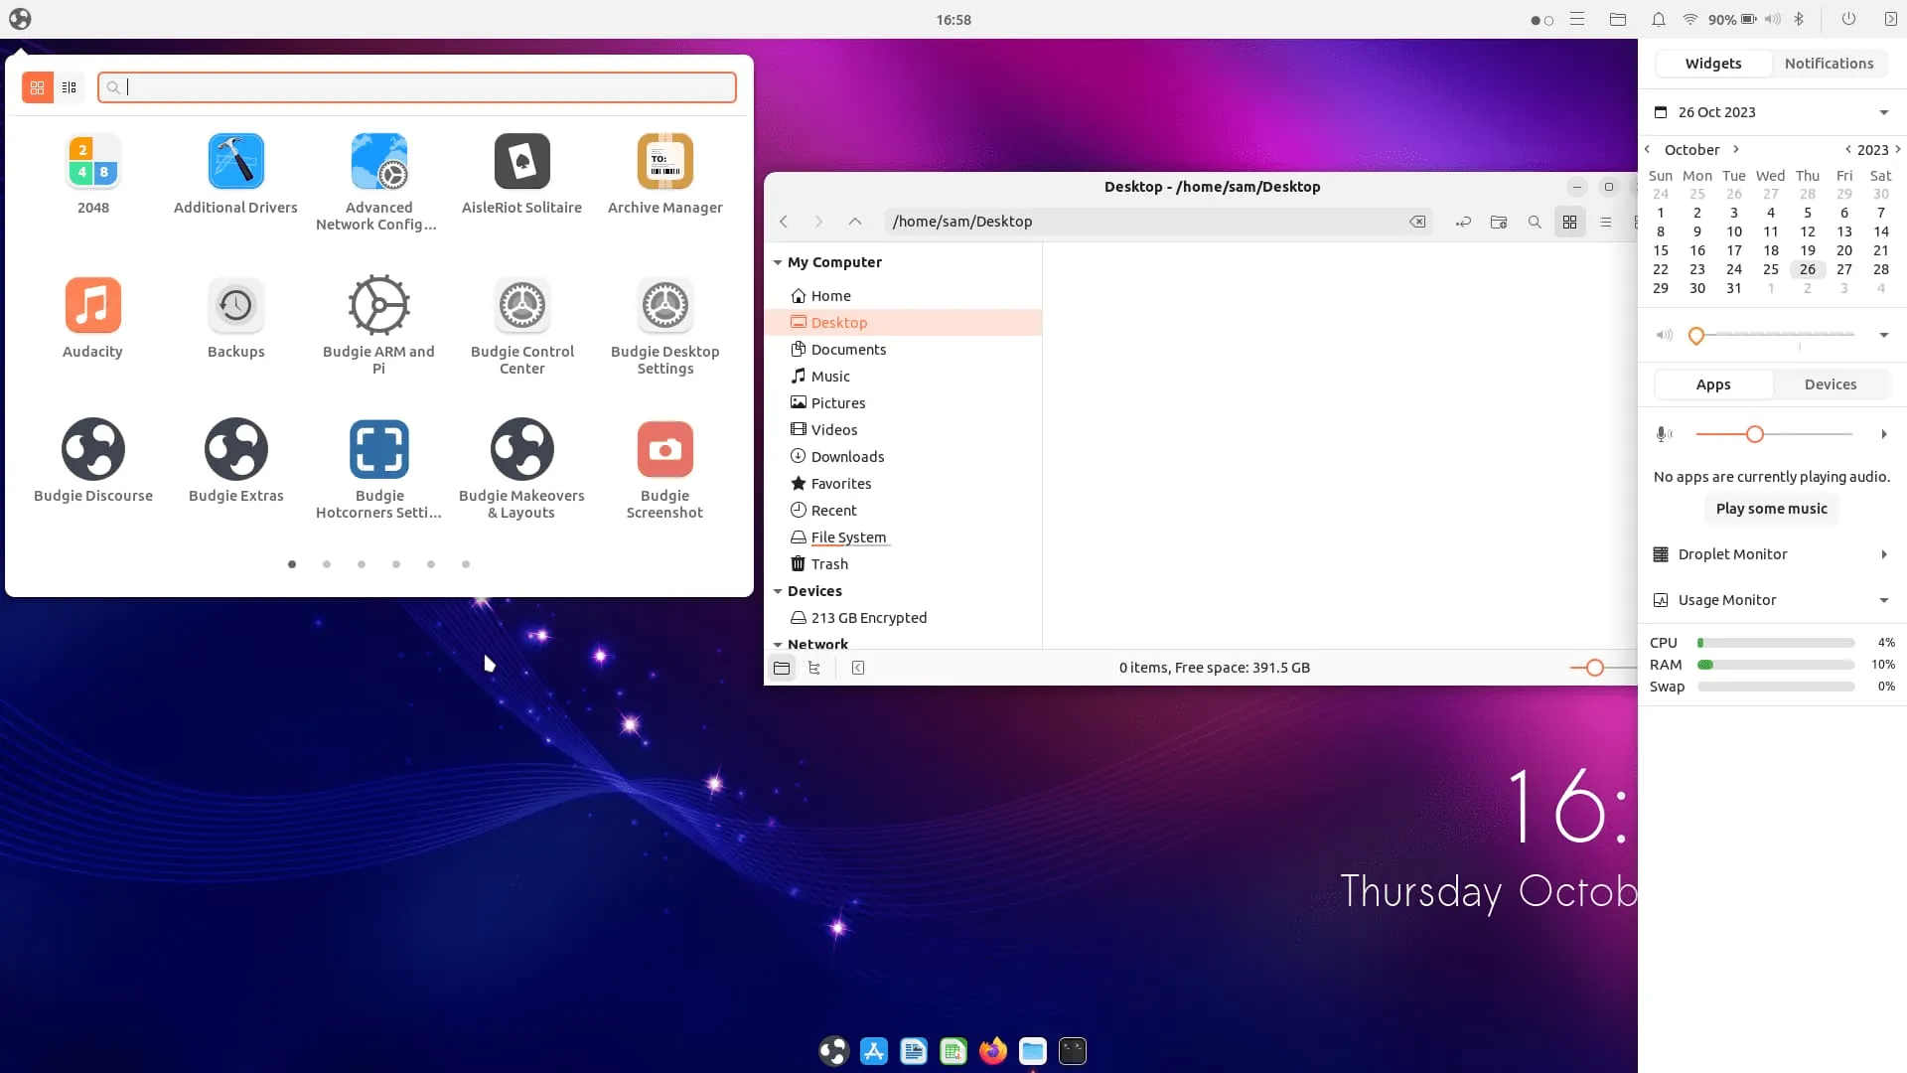Screen dimensions: 1907x1073
Task: Collapse the My Computer section
Action: coord(778,263)
